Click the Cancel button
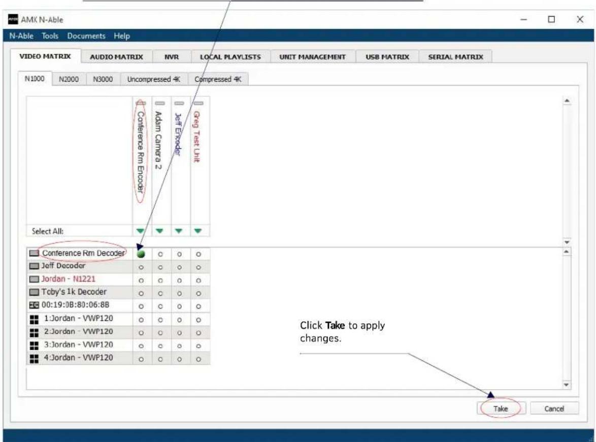Image resolution: width=596 pixels, height=442 pixels. pyautogui.click(x=554, y=409)
